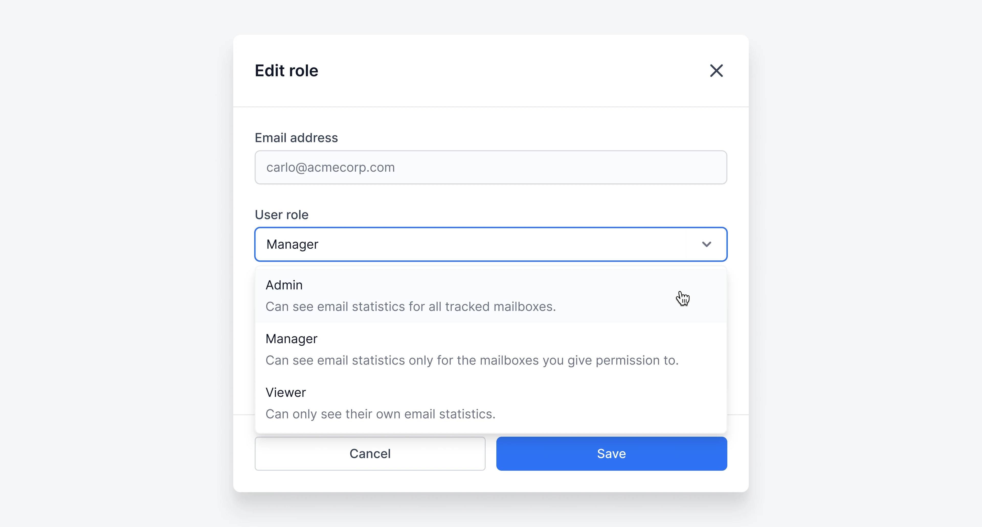Viewport: 982px width, 527px height.
Task: Cancel editing the role
Action: (x=370, y=453)
